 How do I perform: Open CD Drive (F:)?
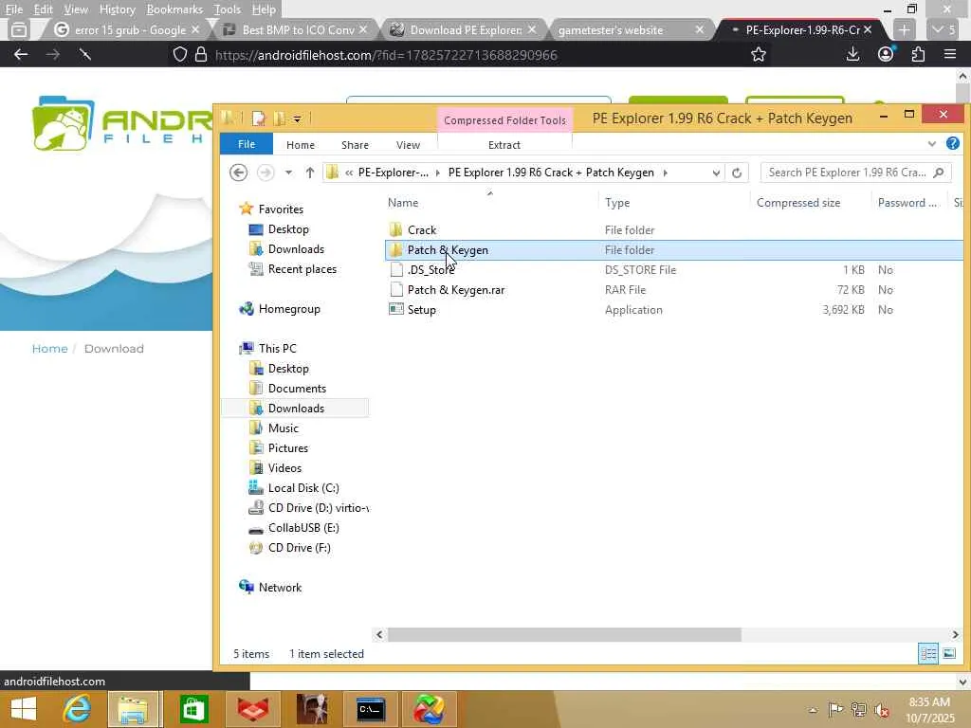coord(299,548)
